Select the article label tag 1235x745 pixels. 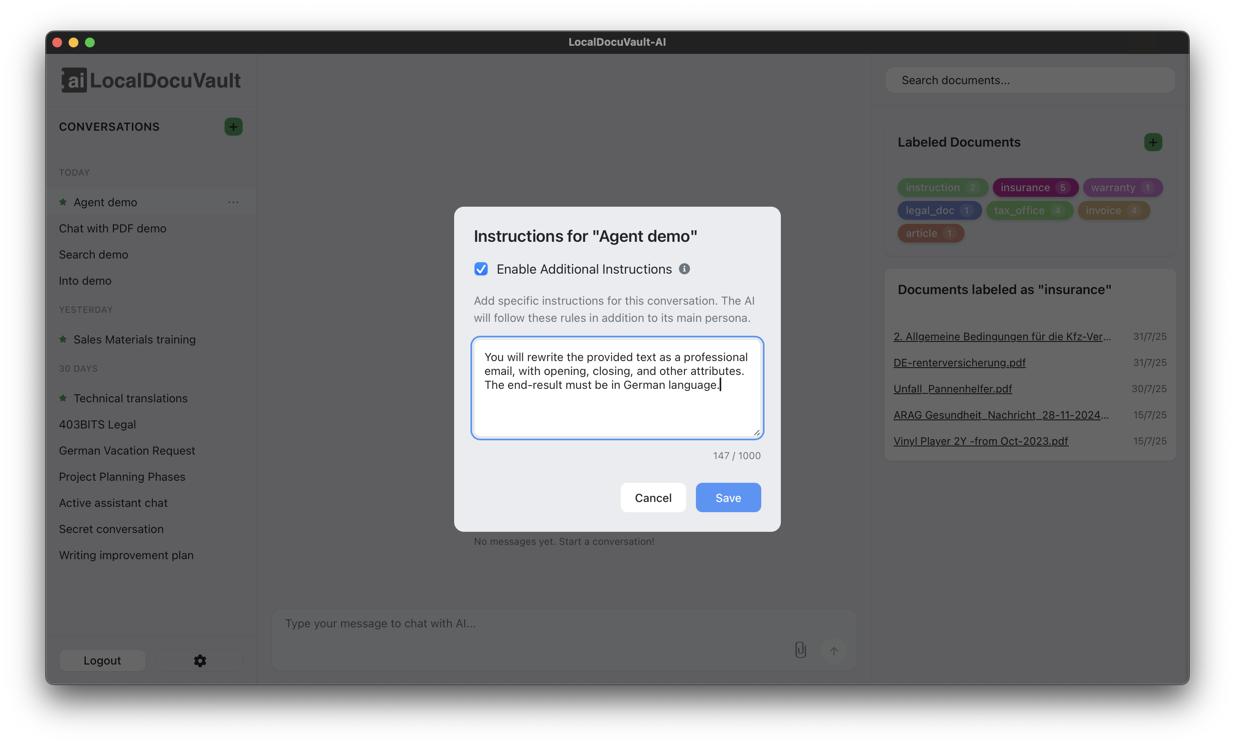pos(931,234)
